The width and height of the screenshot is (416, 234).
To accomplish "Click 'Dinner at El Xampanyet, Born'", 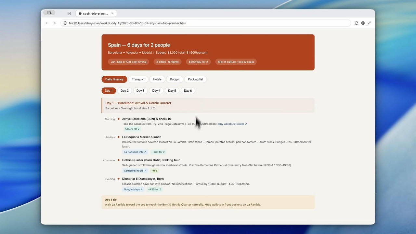I will [x=143, y=179].
